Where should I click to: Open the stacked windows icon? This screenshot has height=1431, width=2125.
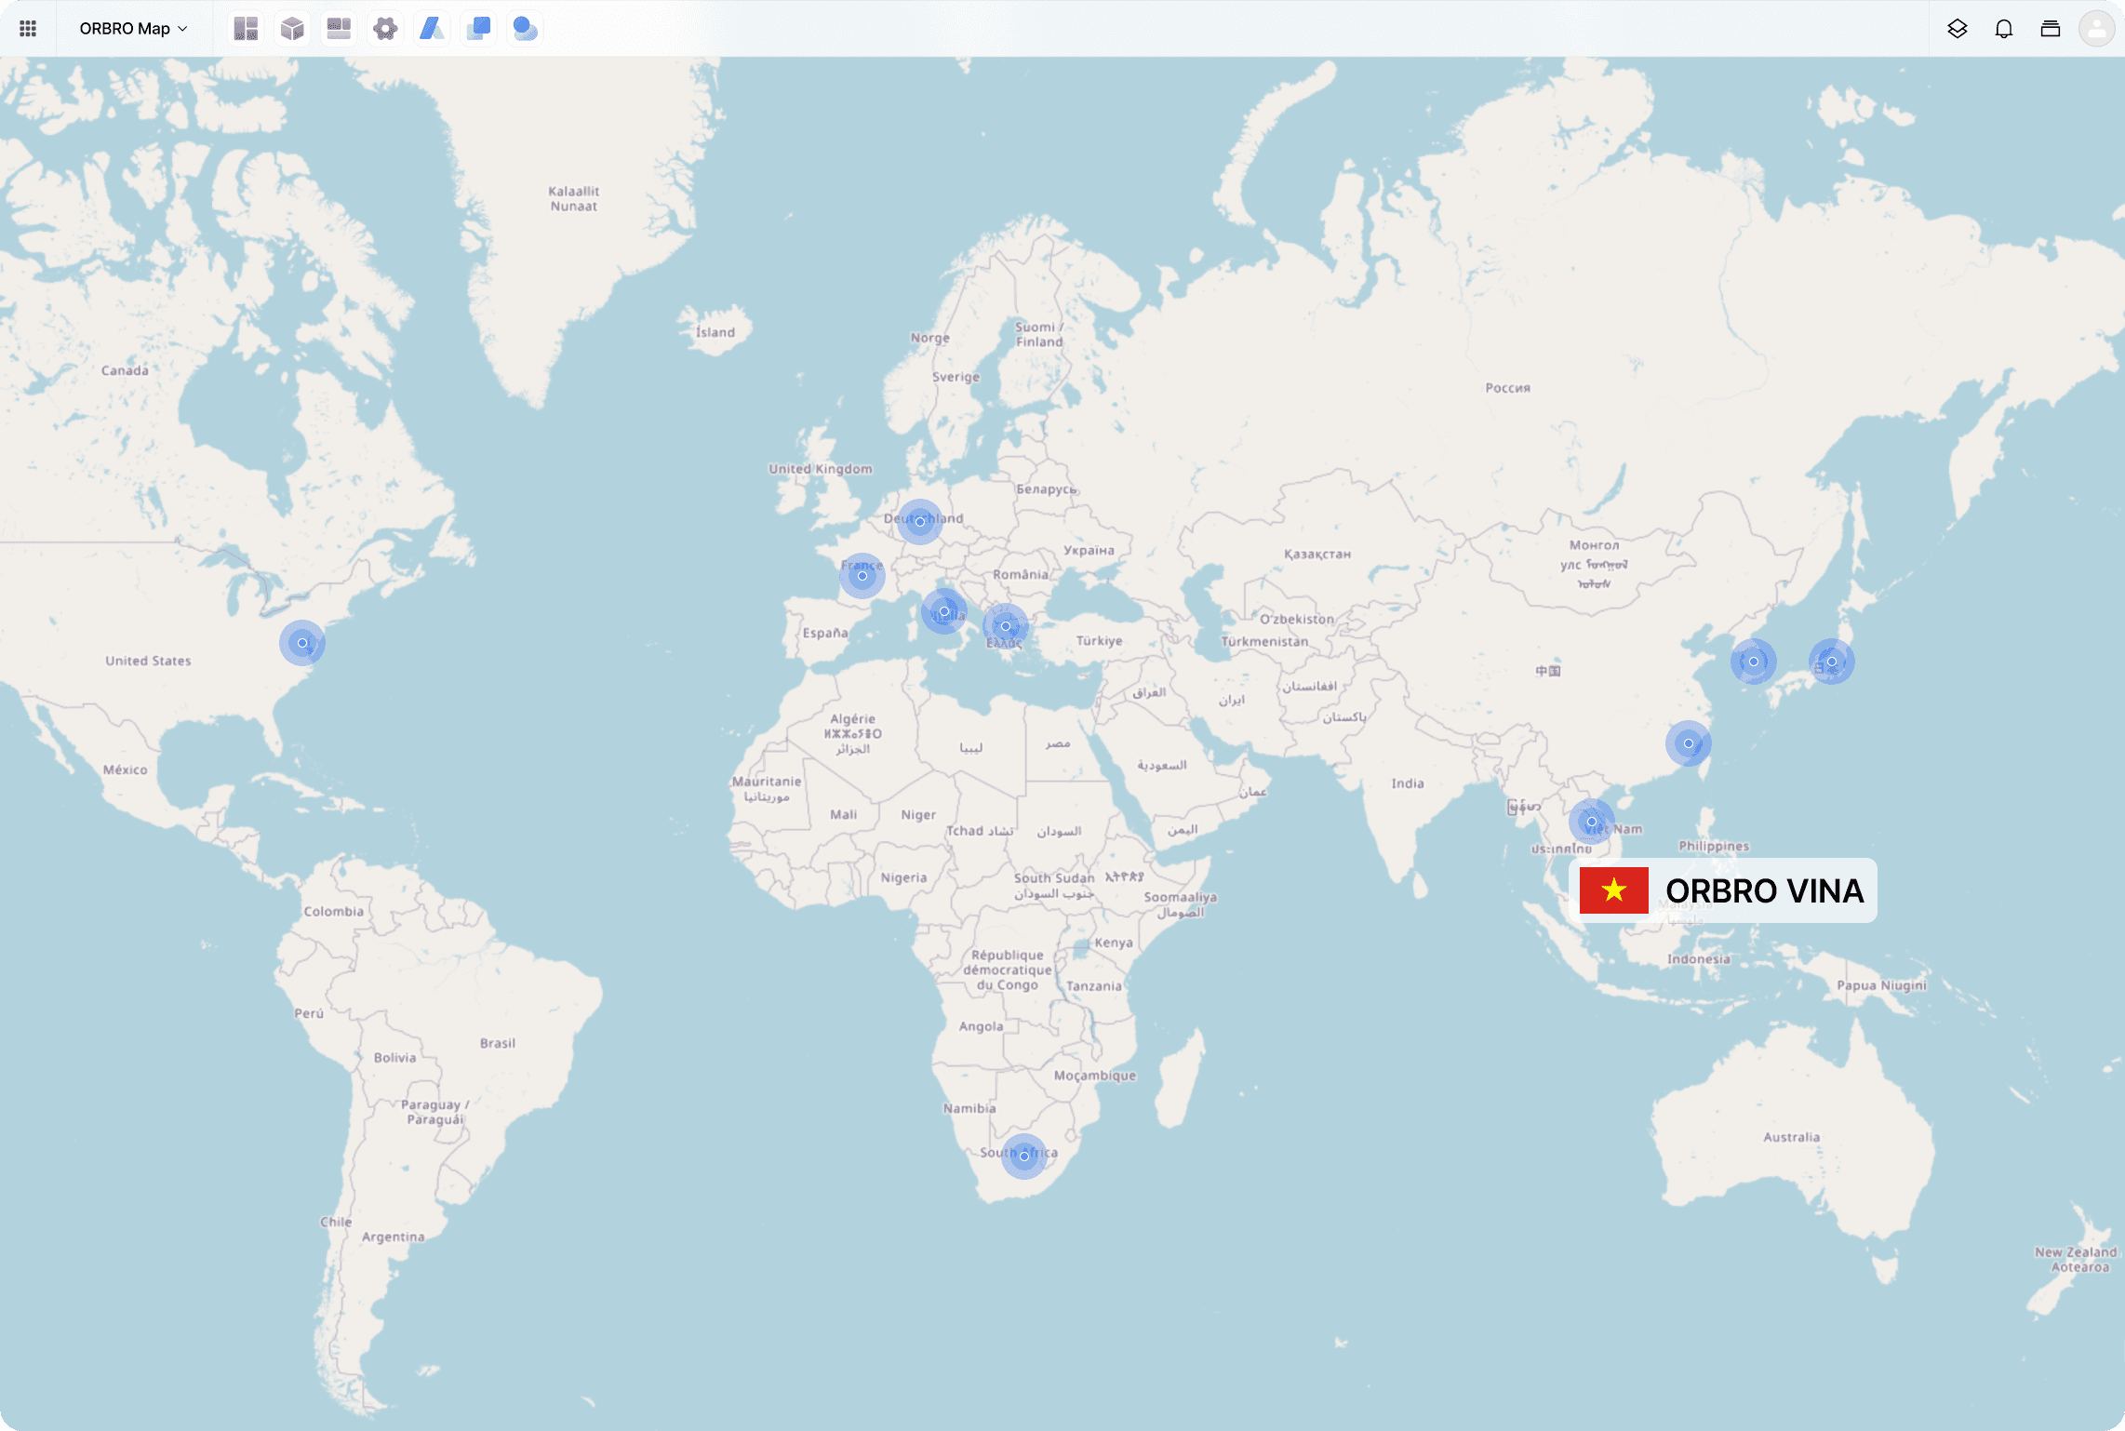(2051, 29)
